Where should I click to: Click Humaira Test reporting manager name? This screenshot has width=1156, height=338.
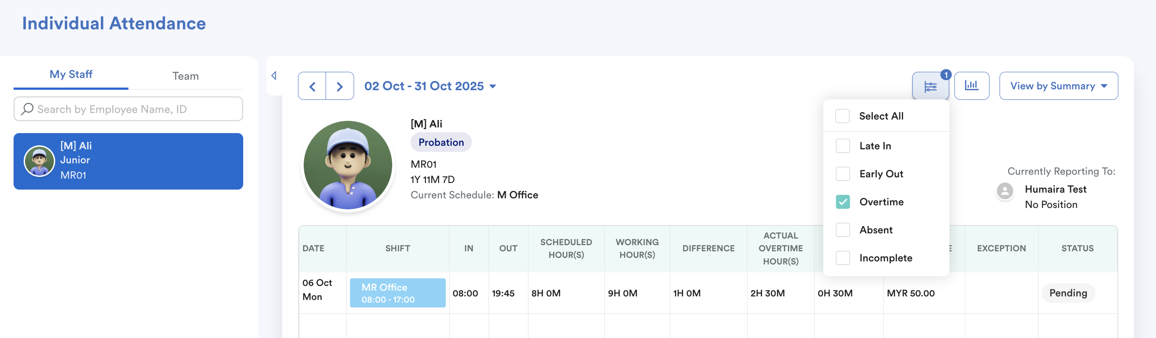pos(1056,189)
